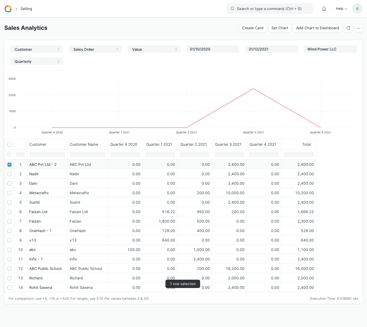Click Add Chart to Dashboard
The image size is (367, 327).
pos(317,28)
